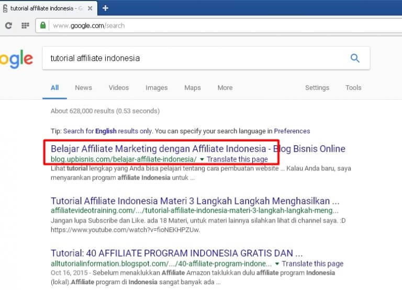Screen dimensions: 402x290
Task: Click the green padlock security icon
Action: point(43,25)
